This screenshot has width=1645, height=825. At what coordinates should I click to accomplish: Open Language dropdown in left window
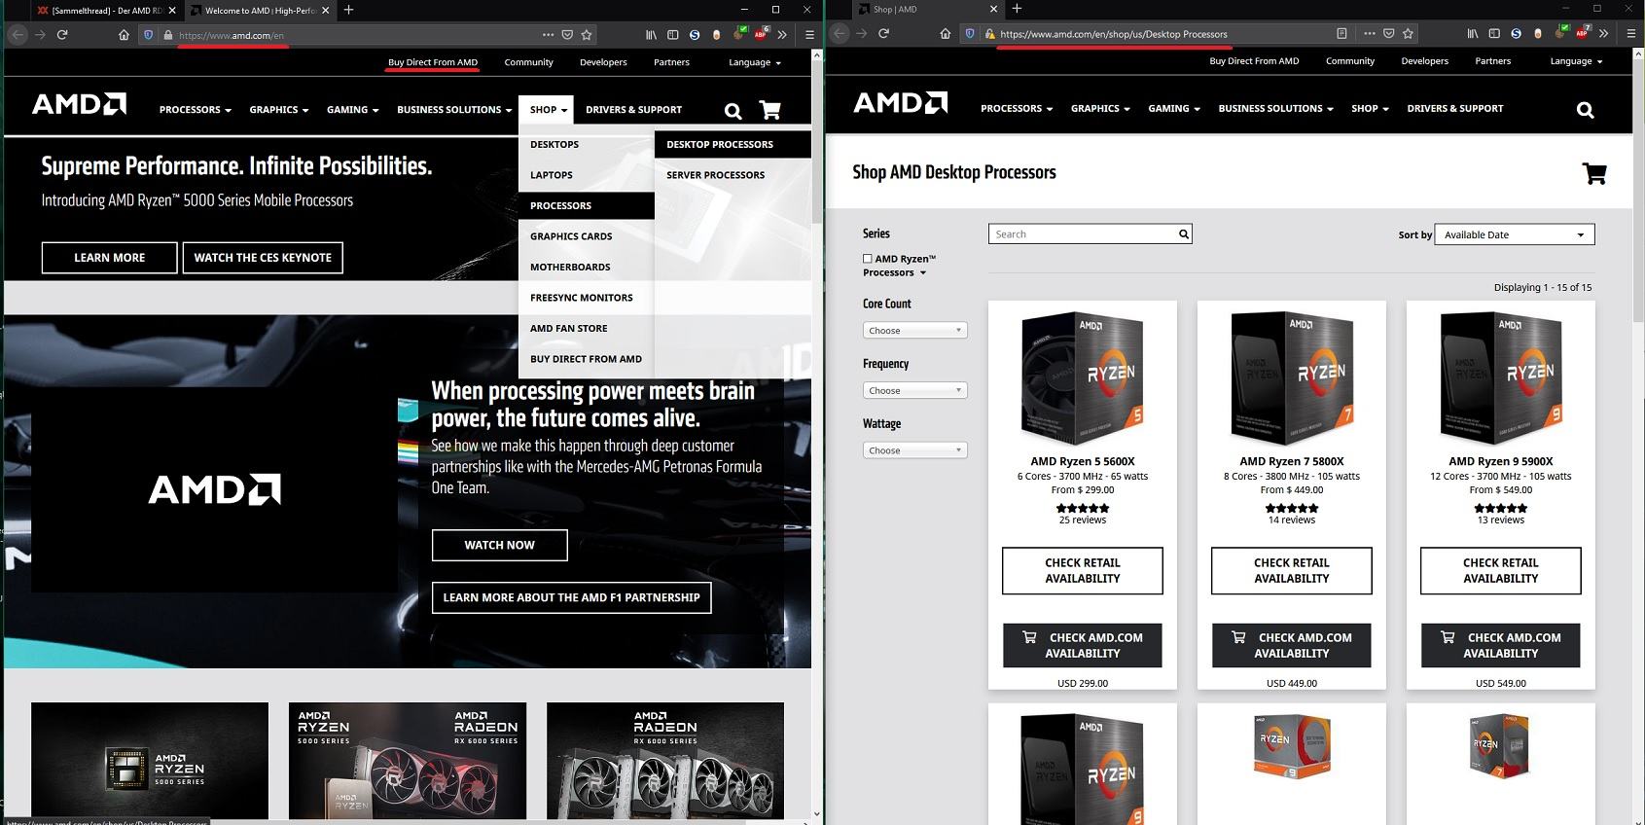pos(755,62)
